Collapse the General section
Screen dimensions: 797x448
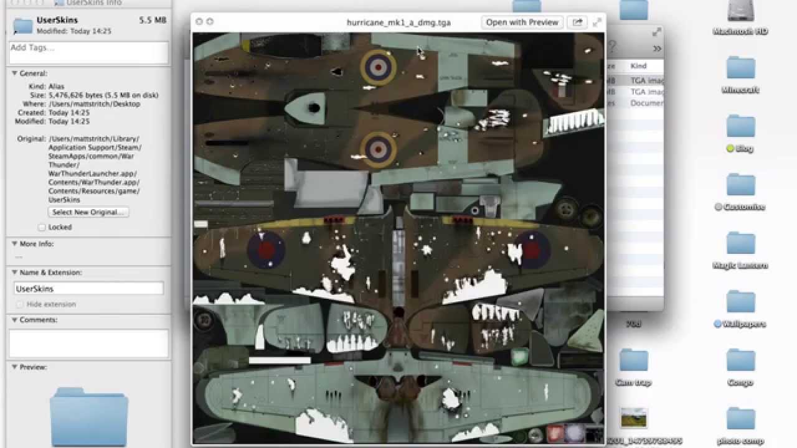(14, 73)
